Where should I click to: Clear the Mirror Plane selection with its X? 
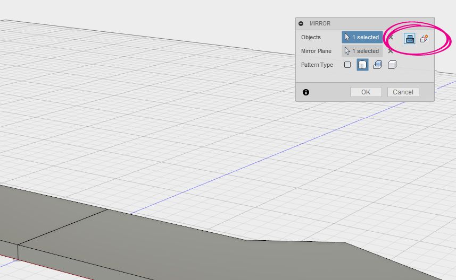tap(391, 51)
